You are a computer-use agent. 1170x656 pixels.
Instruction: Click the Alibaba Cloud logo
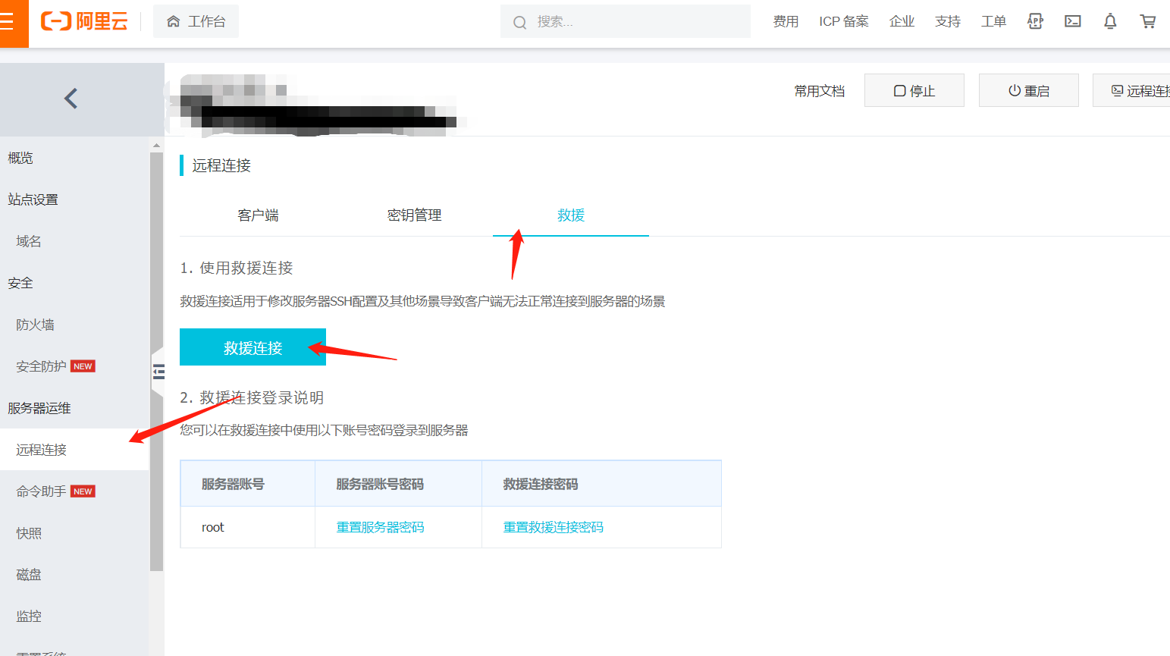(x=84, y=21)
